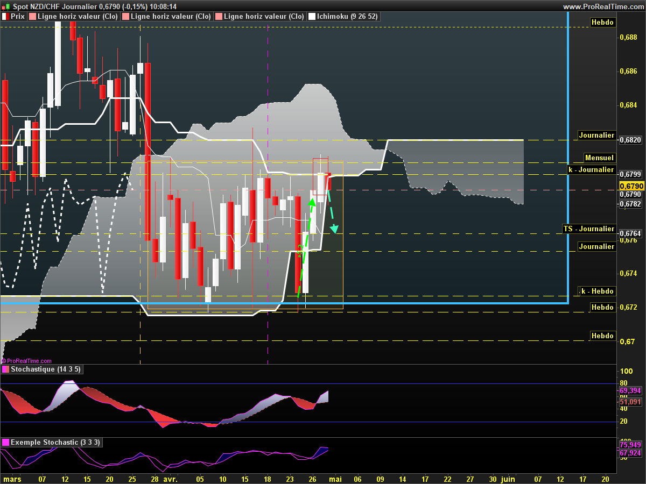Click the 18 date label on the time axis
Viewport: 646px width, 484px height.
(268, 479)
